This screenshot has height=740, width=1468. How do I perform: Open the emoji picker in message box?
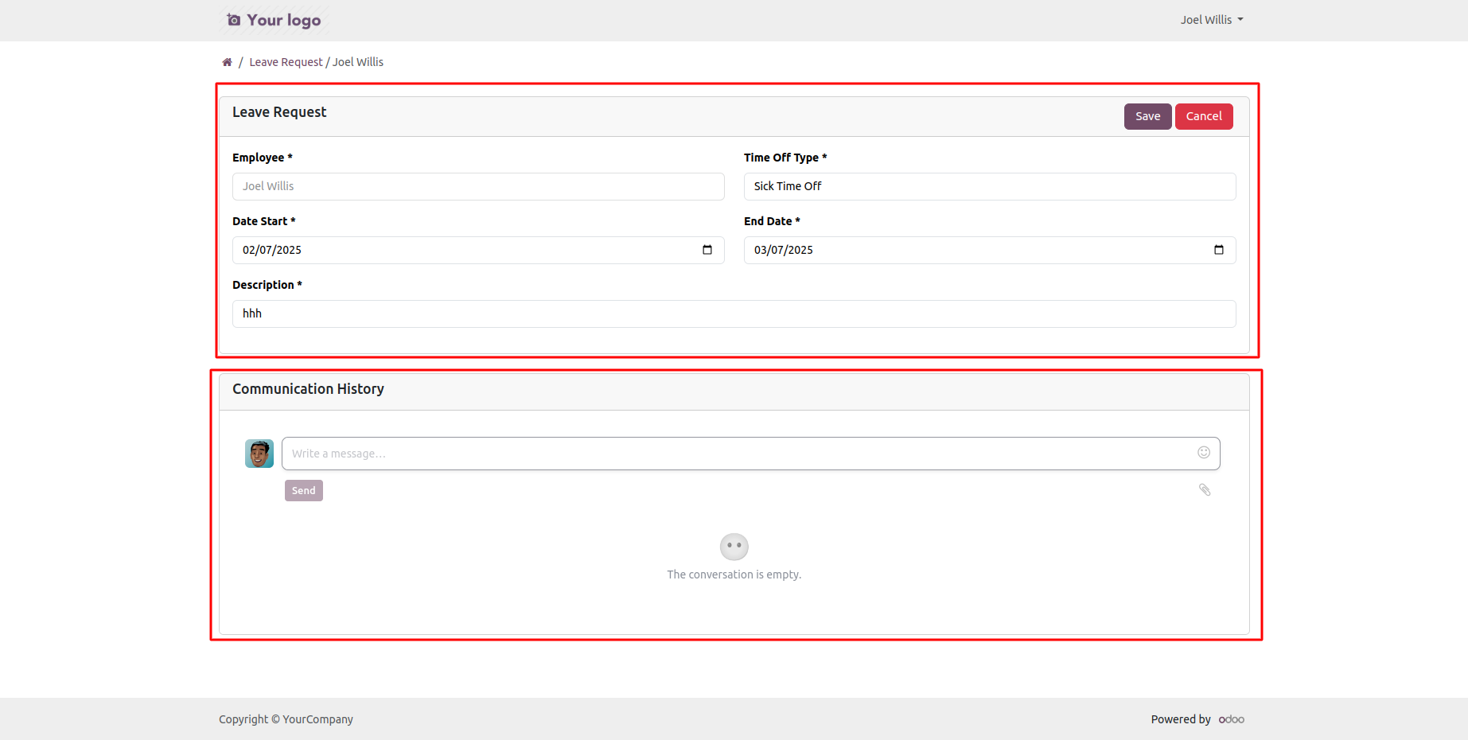1203,453
